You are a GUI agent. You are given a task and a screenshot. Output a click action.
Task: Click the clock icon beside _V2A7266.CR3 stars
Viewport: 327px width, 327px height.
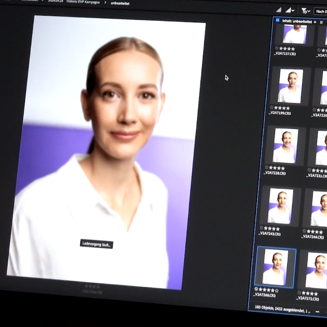[x=256, y=289]
